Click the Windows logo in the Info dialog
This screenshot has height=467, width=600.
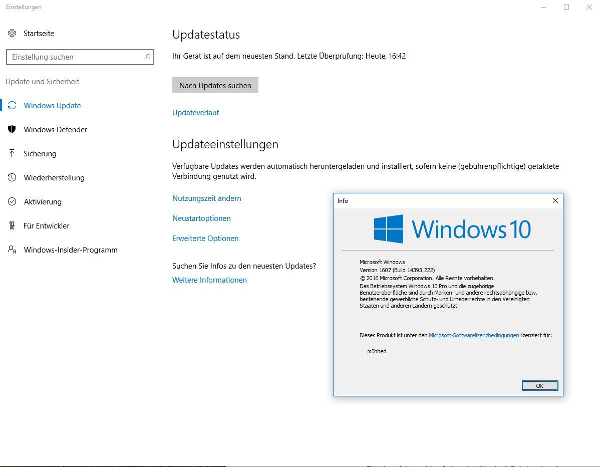click(x=388, y=229)
